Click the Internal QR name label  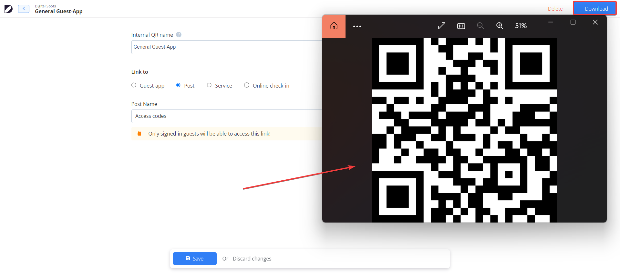point(152,35)
